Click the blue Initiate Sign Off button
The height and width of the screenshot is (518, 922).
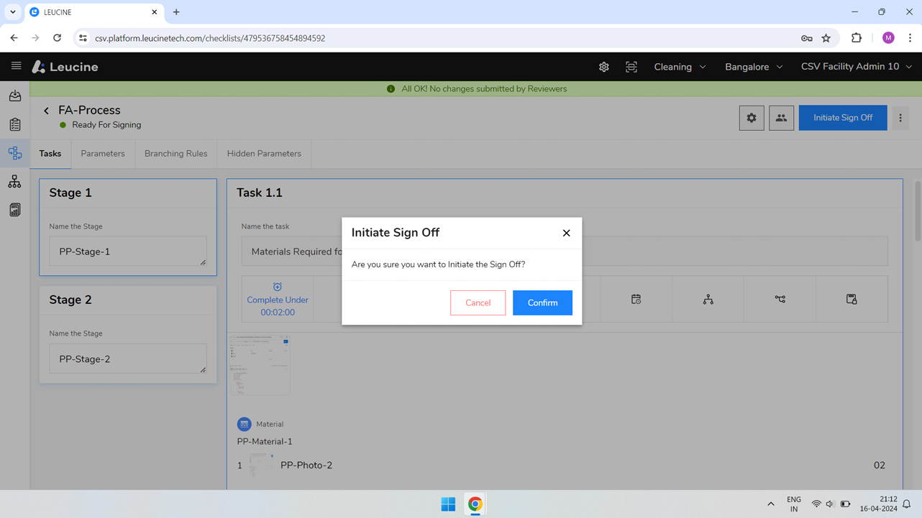[x=842, y=118]
